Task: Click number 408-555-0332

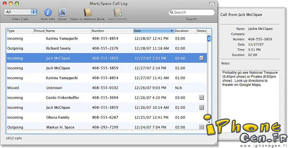Action: tap(105, 88)
